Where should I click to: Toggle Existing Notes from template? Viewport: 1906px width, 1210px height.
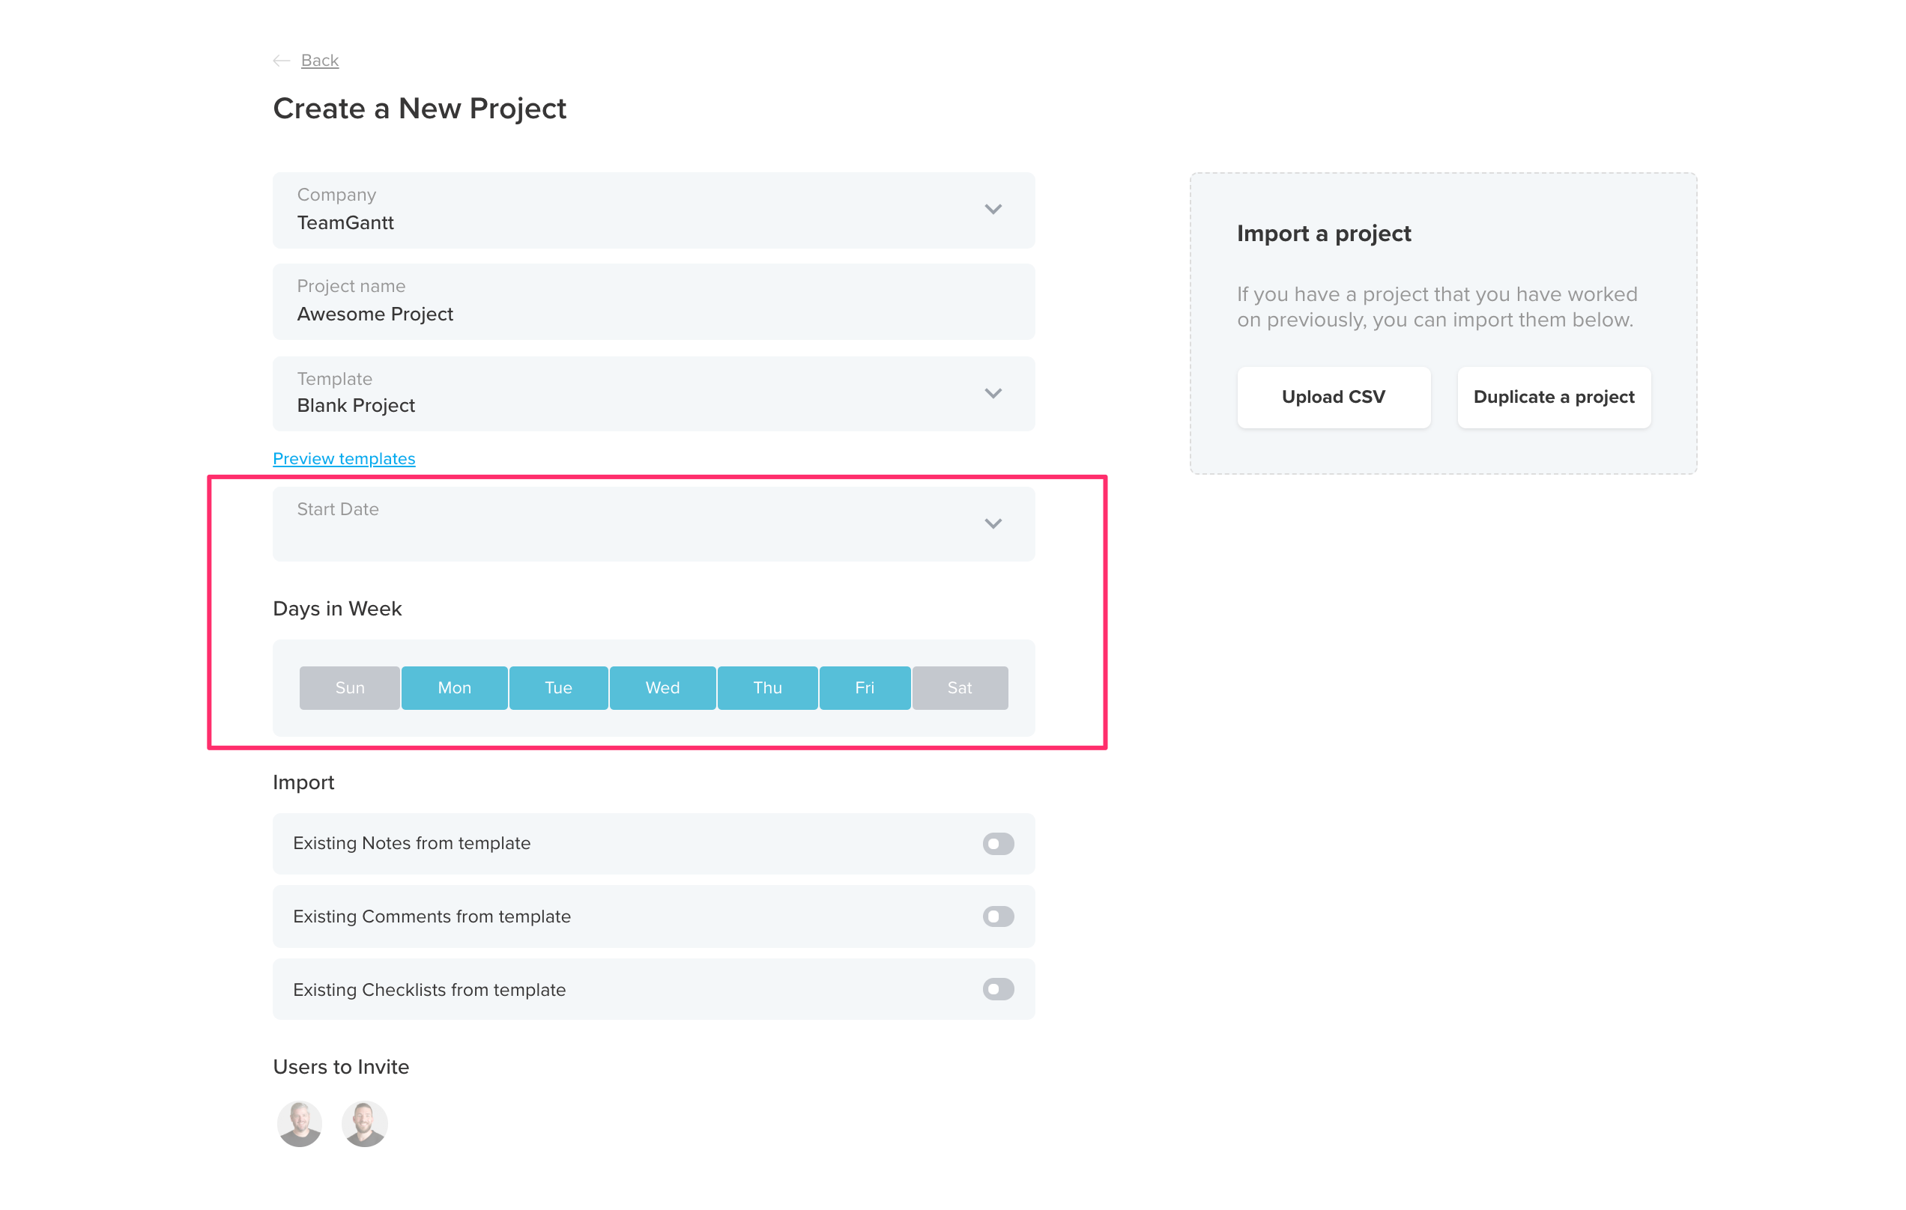coord(998,843)
